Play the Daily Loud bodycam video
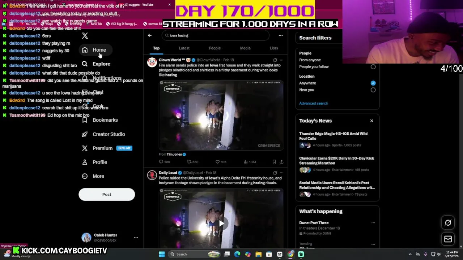 221,223
